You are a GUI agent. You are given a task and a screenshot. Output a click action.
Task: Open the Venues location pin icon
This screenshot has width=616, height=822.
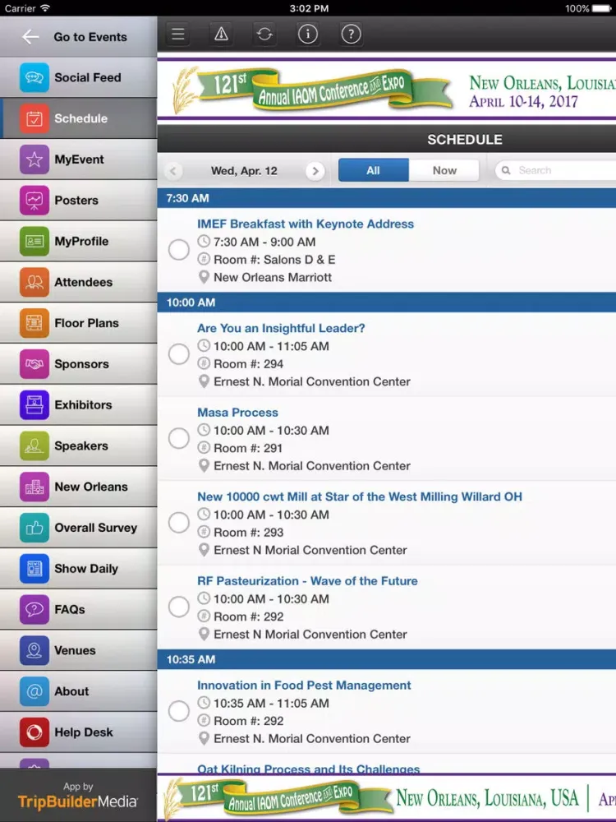(34, 650)
